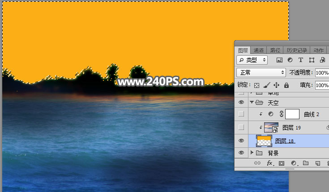Show the hidden 图层 19 layer

pyautogui.click(x=241, y=128)
